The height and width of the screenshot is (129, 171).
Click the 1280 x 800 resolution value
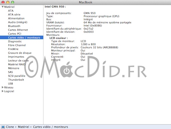point(88,44)
